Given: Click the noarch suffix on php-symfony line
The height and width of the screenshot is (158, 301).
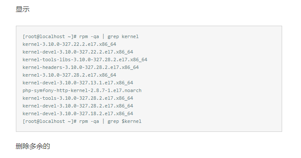Looking at the screenshot, I should (133, 90).
